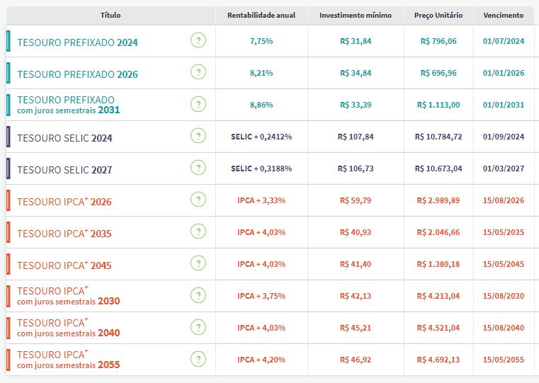This screenshot has height=383, width=539.
Task: Click help icon for IPCA+ semestrais 2040
Action: coord(198,328)
